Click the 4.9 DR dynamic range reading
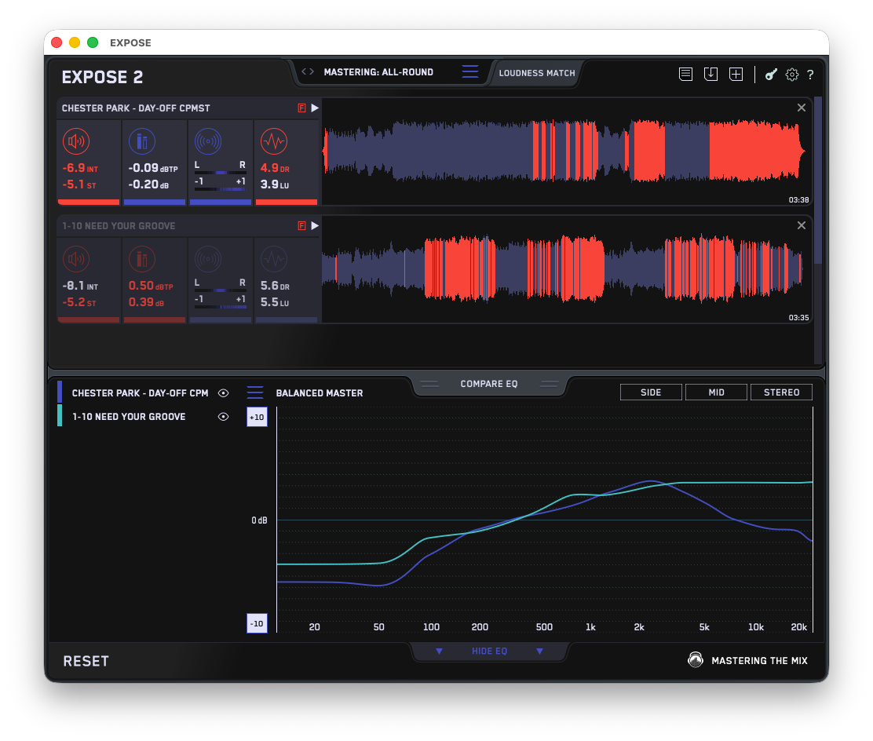 point(275,168)
